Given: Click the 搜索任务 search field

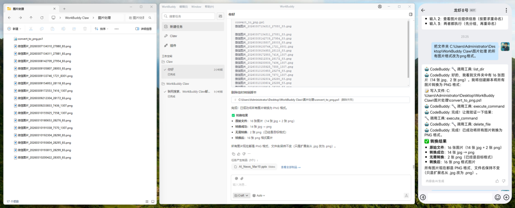Looking at the screenshot, I should click(x=189, y=16).
